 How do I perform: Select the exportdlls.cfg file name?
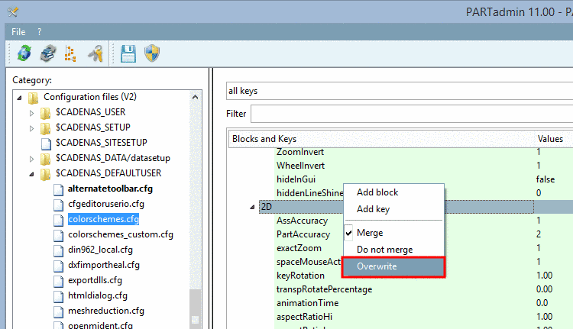tap(95, 280)
